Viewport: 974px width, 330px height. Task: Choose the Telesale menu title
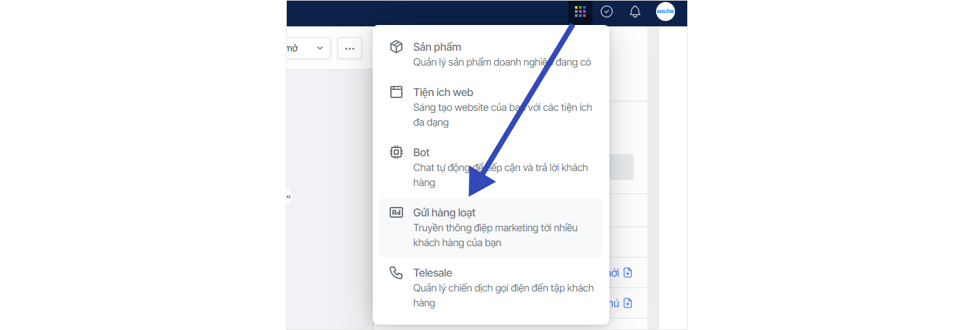pyautogui.click(x=432, y=273)
